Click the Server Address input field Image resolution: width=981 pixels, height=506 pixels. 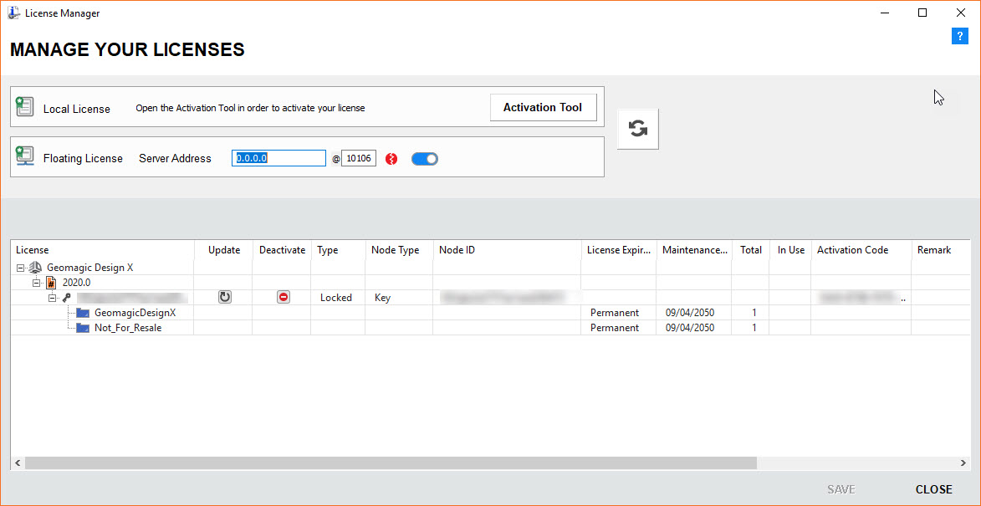[x=278, y=157]
